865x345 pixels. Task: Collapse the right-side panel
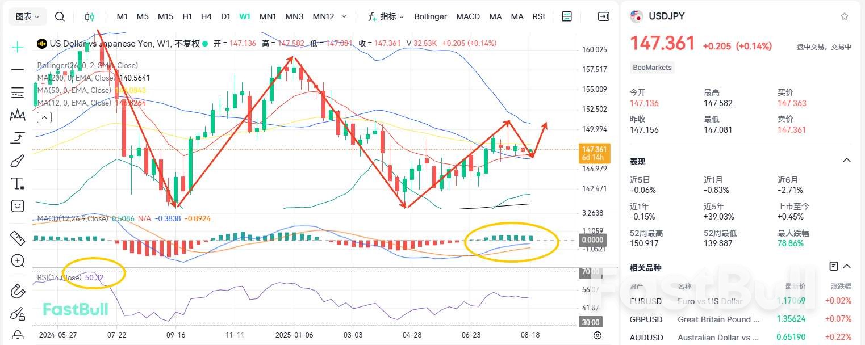(603, 16)
